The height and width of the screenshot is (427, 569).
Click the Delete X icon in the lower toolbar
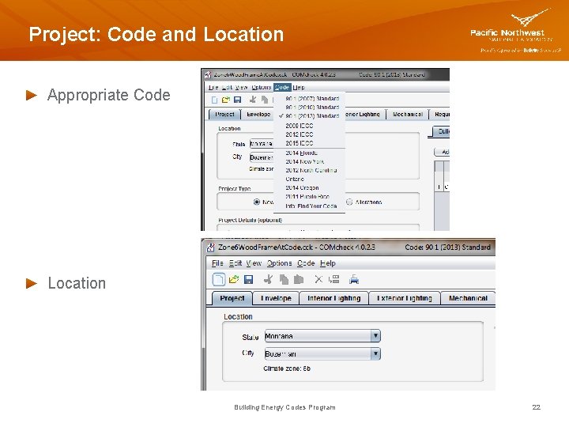318,279
